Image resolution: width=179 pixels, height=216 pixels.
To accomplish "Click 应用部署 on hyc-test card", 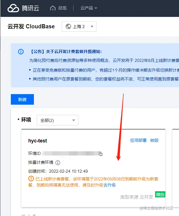I will pyautogui.click(x=138, y=140).
